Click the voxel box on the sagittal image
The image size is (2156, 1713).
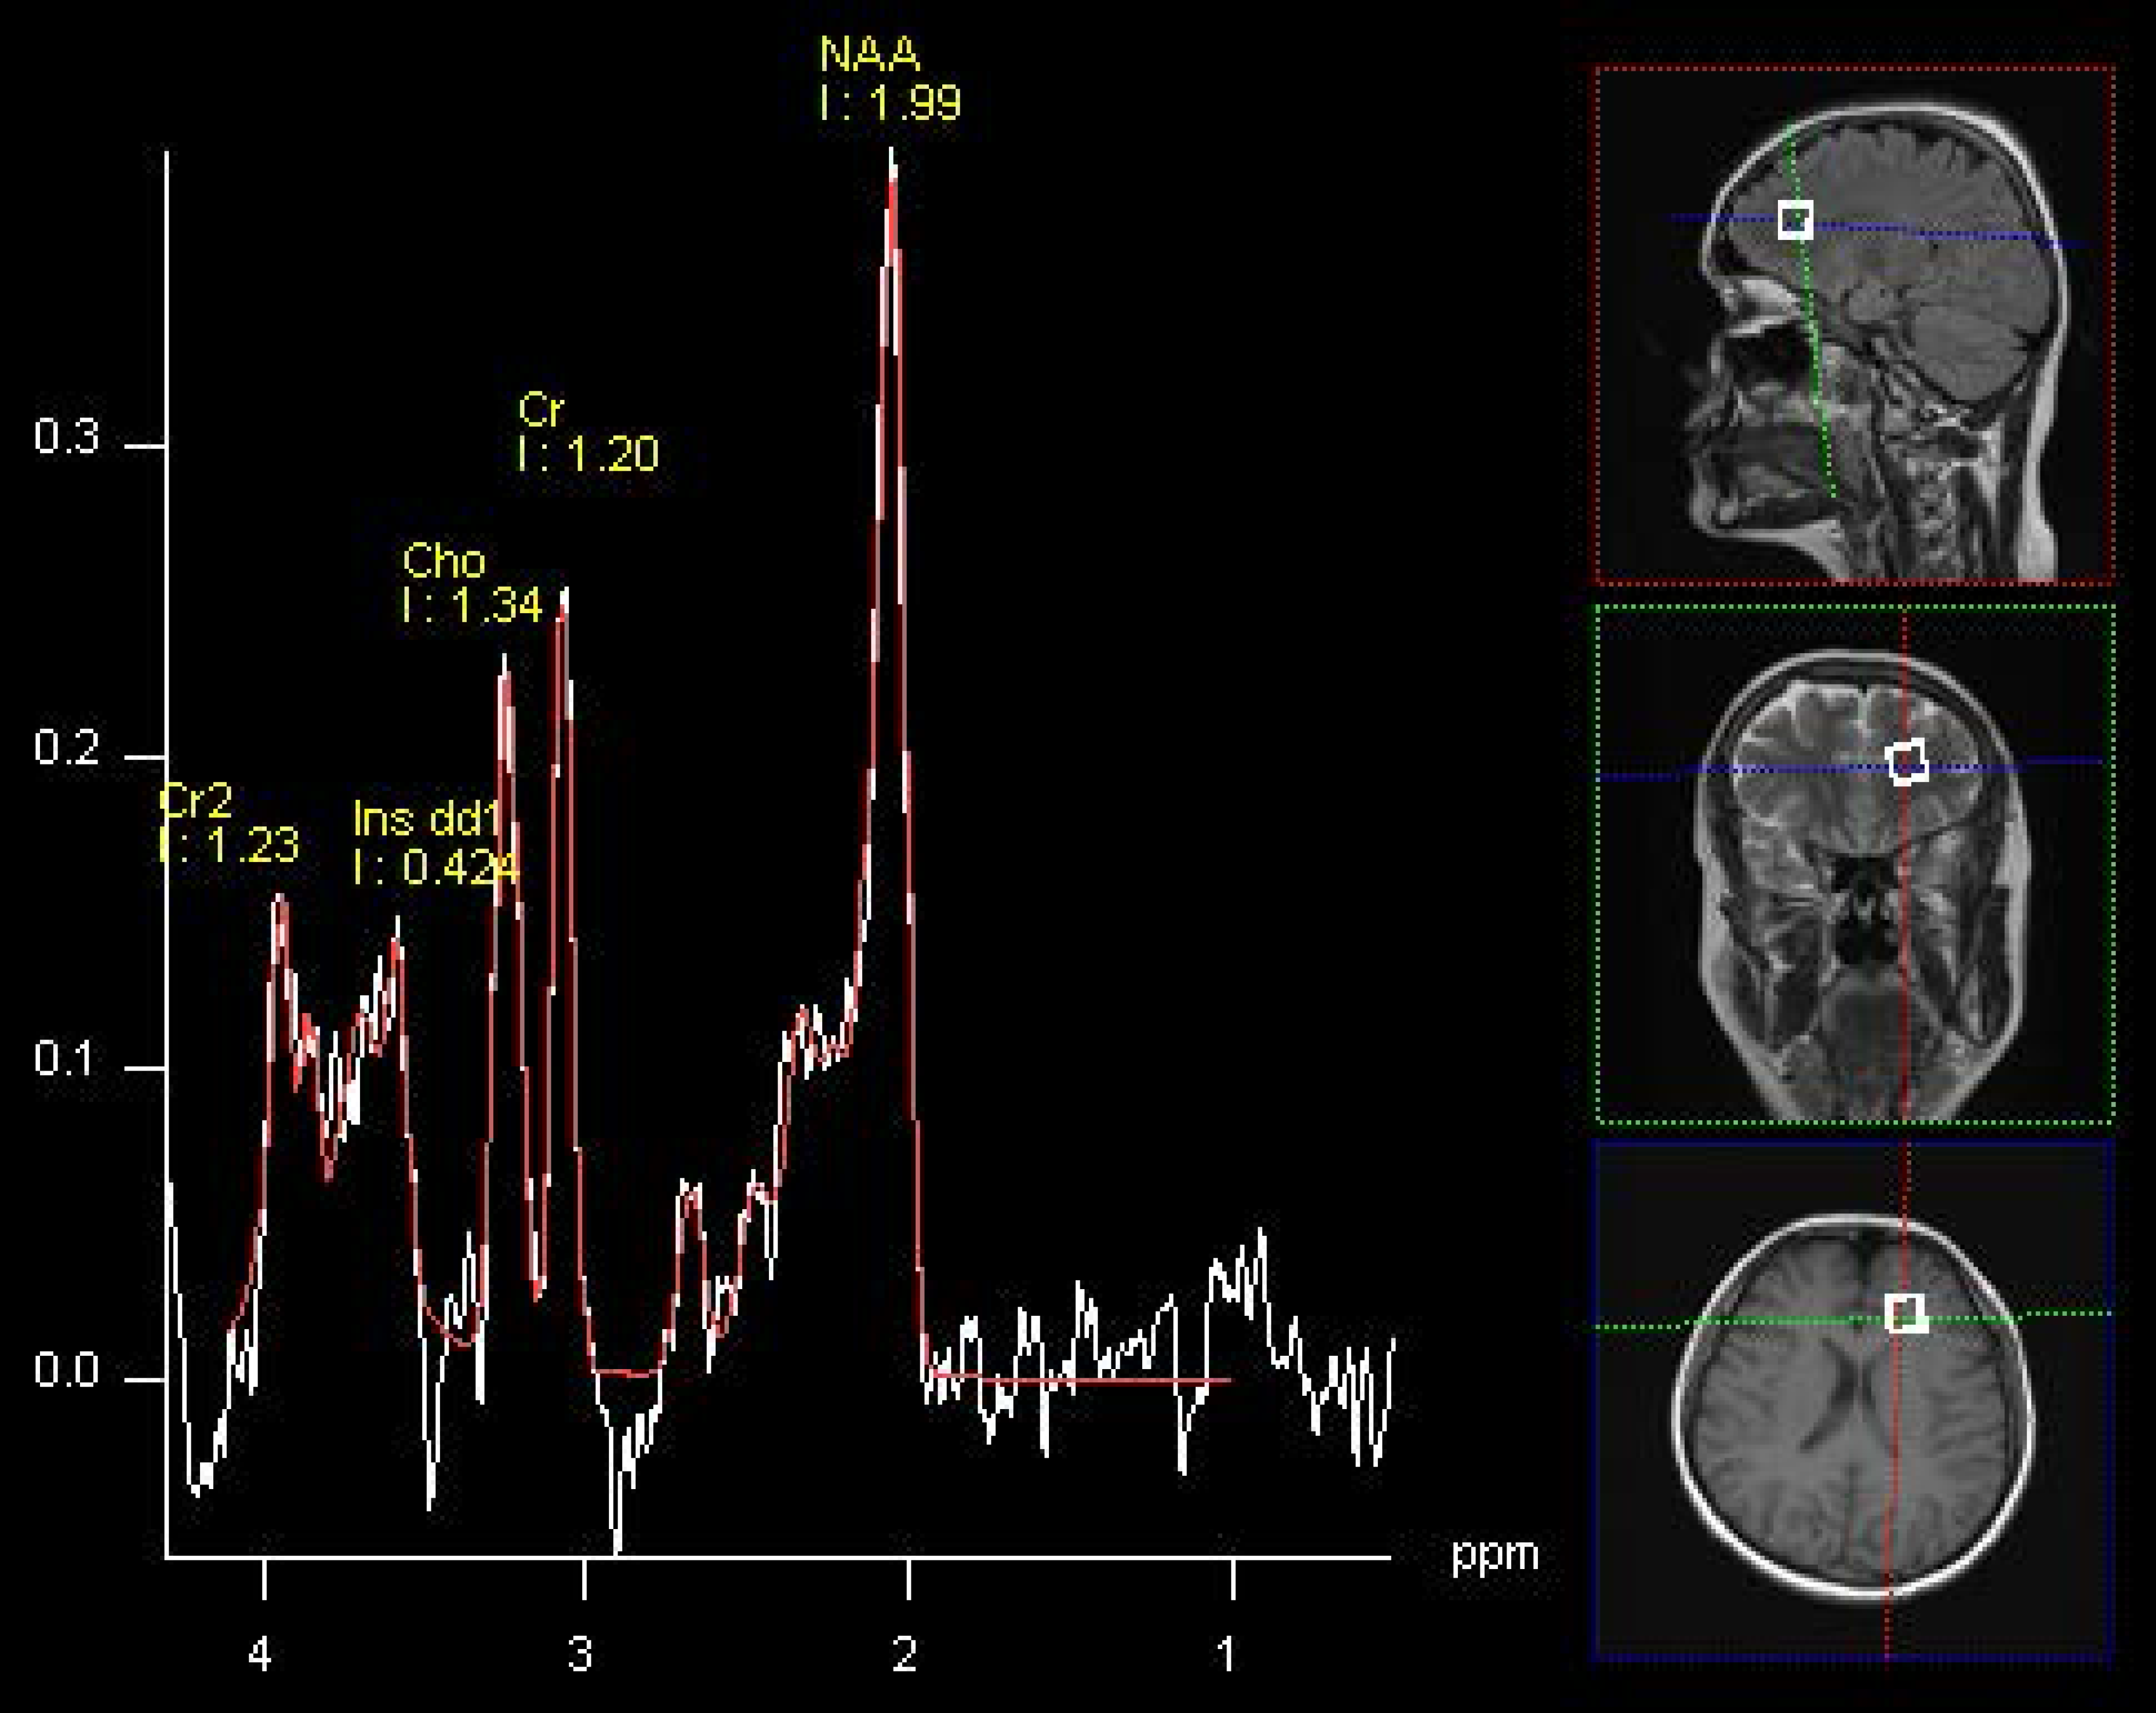[1796, 220]
